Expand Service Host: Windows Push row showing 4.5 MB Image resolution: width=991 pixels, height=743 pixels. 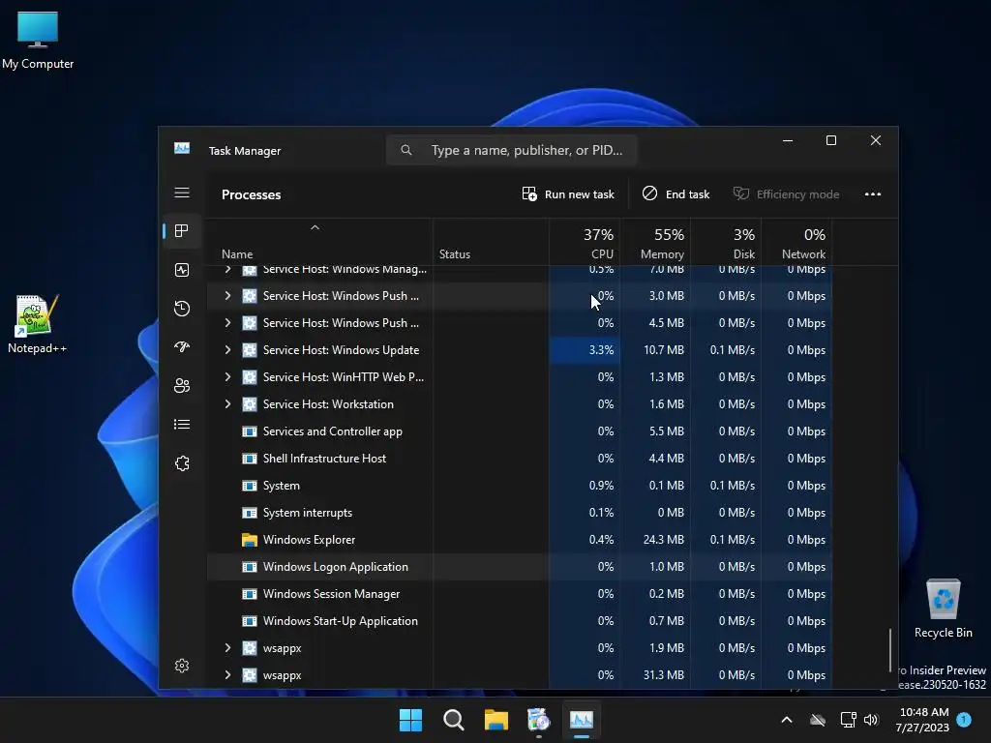(227, 323)
